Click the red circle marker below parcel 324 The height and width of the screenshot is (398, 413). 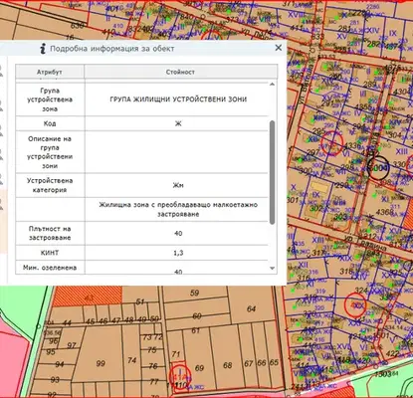tap(355, 304)
